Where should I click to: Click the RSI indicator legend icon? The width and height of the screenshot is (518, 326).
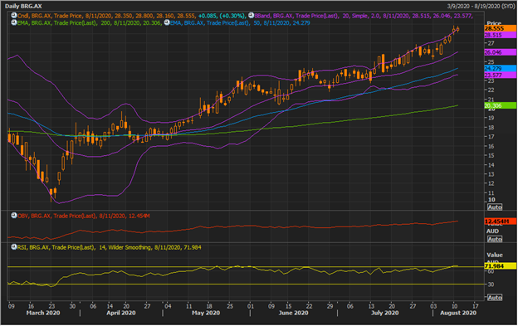tap(14, 247)
